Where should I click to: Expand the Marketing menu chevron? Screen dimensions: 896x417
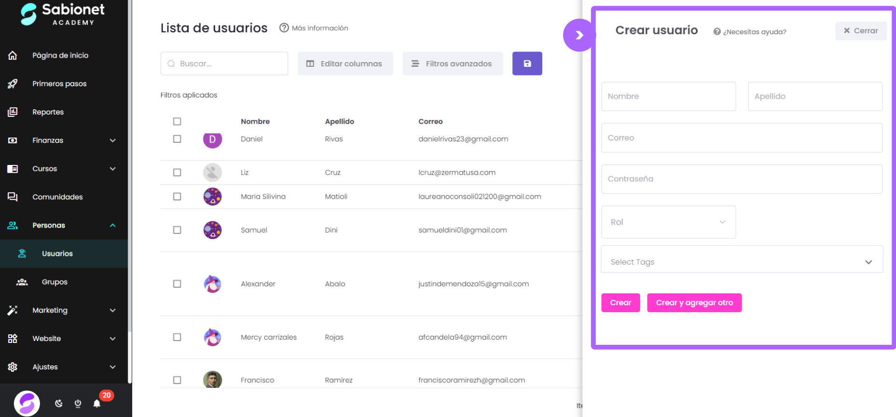[113, 310]
